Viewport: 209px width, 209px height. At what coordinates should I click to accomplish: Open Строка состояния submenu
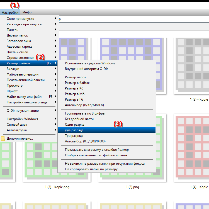click(29, 58)
